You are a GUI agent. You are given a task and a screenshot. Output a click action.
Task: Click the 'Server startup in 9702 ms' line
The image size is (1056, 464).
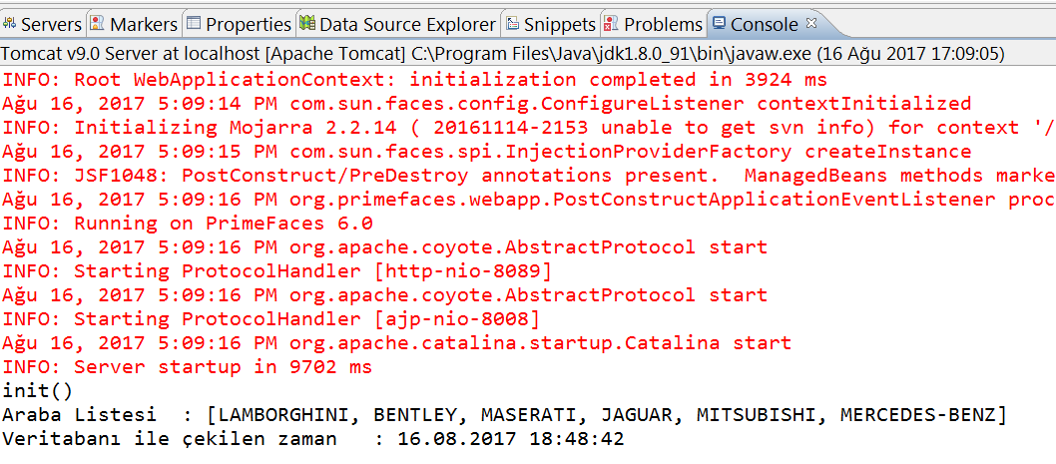pos(188,367)
